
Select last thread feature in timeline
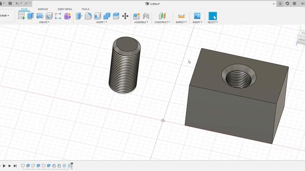coord(69,166)
